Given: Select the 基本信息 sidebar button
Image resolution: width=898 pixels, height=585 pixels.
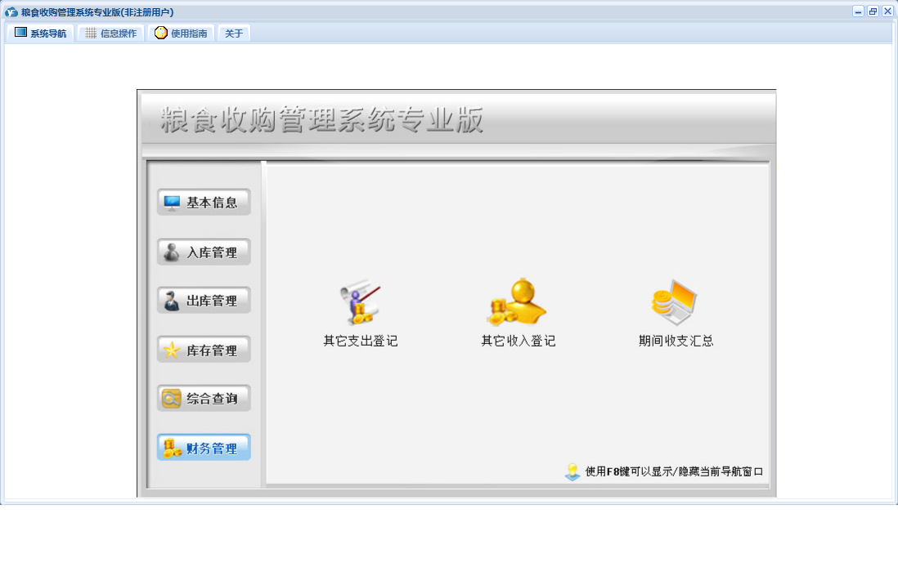Looking at the screenshot, I should coord(204,203).
